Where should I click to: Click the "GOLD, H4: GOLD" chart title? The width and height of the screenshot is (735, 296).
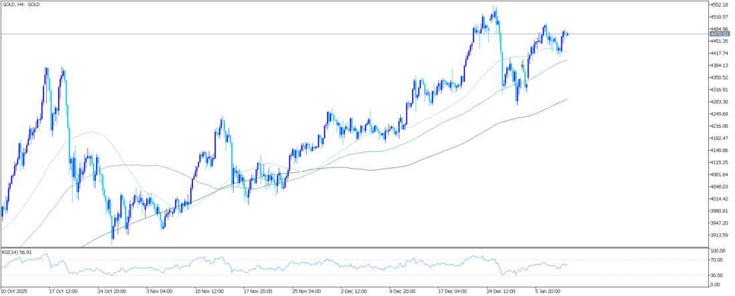point(22,4)
